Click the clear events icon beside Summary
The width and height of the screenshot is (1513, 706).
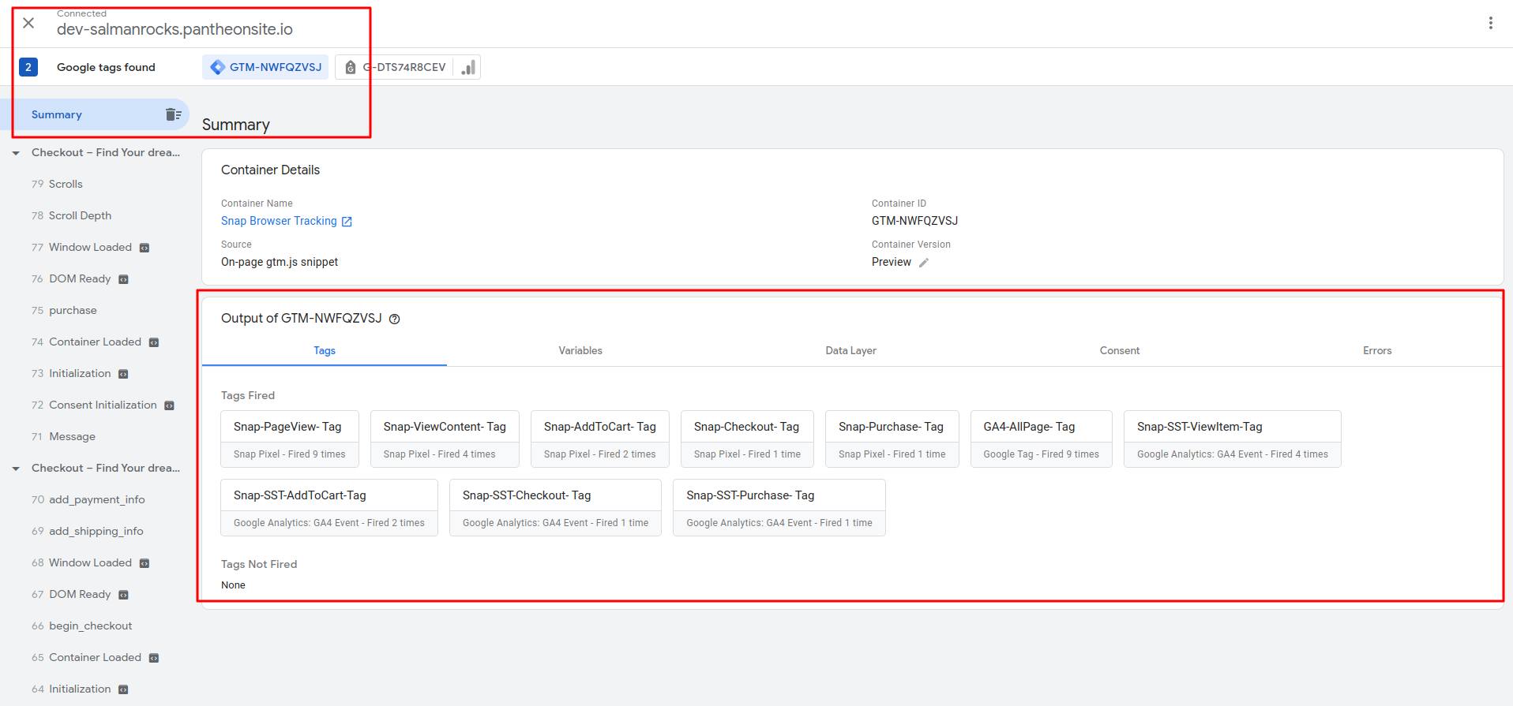click(173, 114)
